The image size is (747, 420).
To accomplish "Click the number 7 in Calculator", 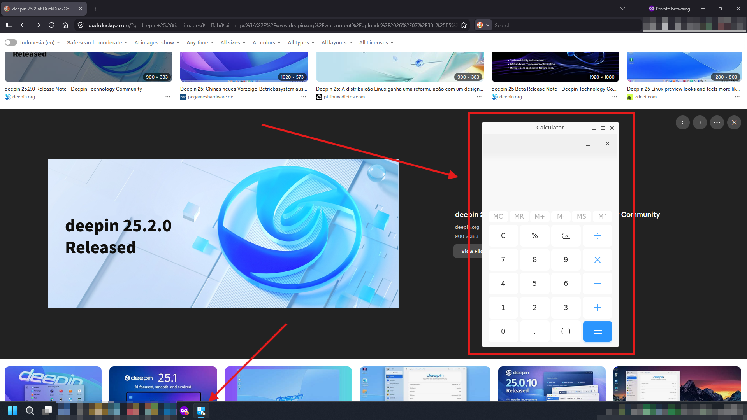I will click(503, 260).
